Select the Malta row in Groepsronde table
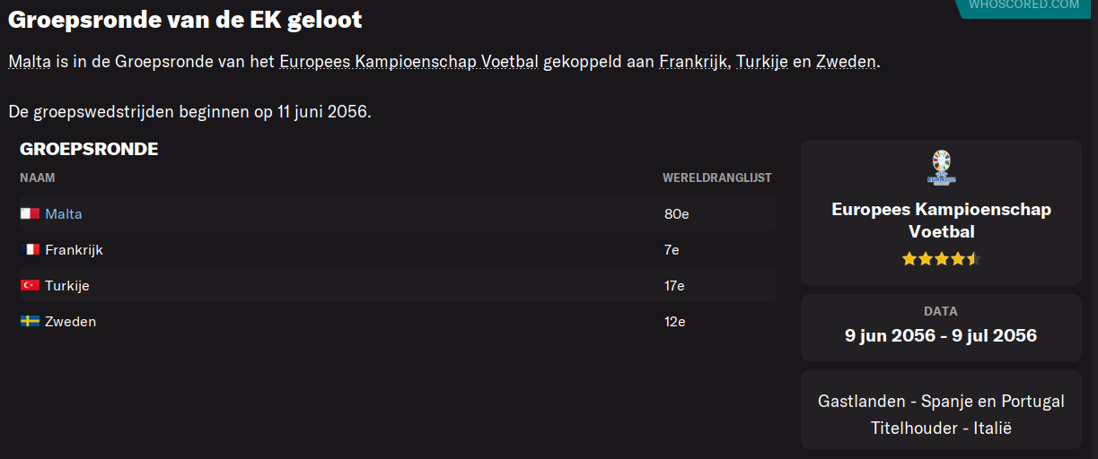 pyautogui.click(x=398, y=214)
